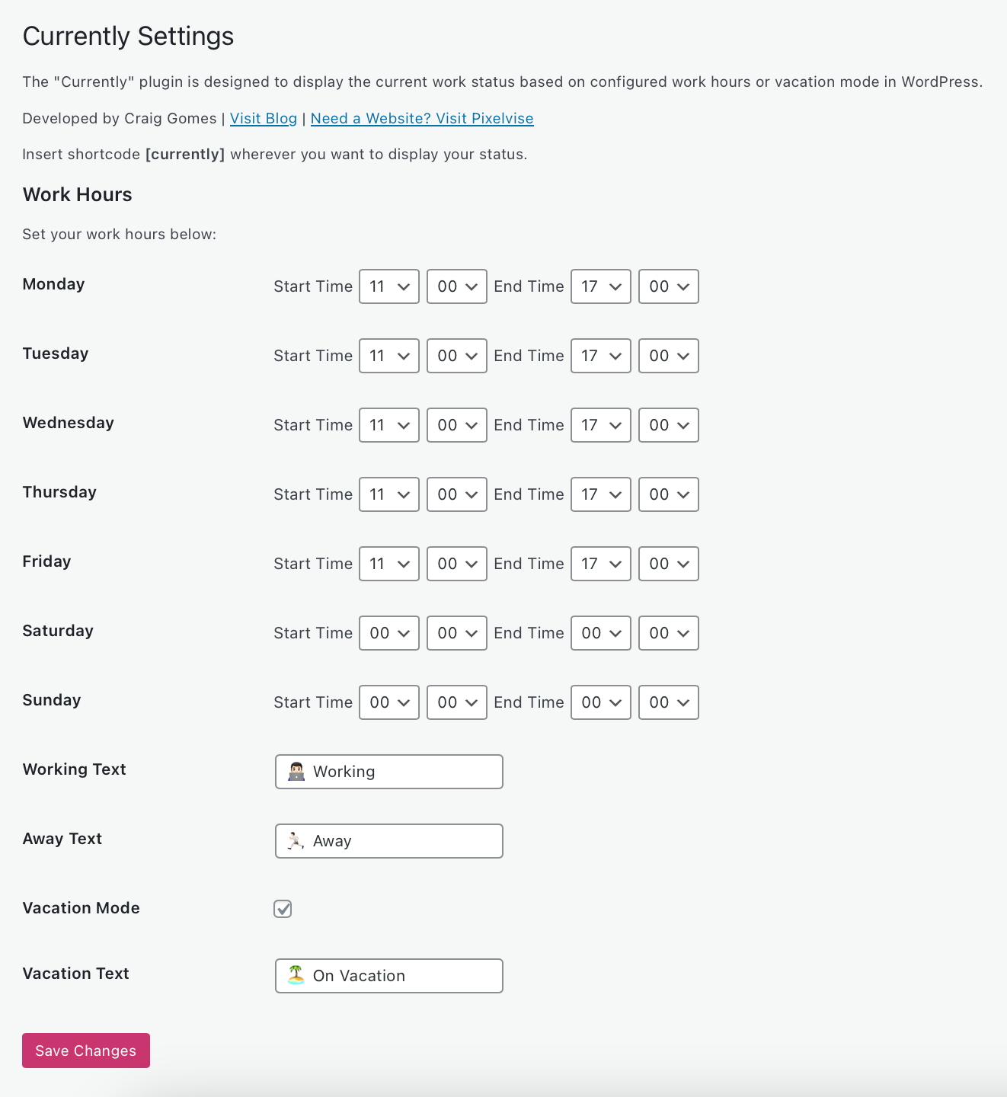Expand the Friday end minutes dropdown

pos(668,564)
